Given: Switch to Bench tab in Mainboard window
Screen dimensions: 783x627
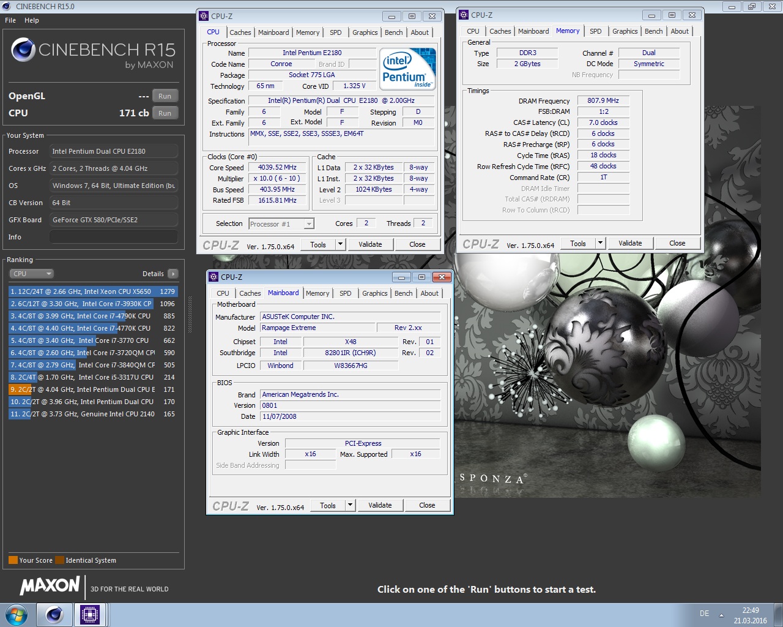Looking at the screenshot, I should tap(403, 293).
